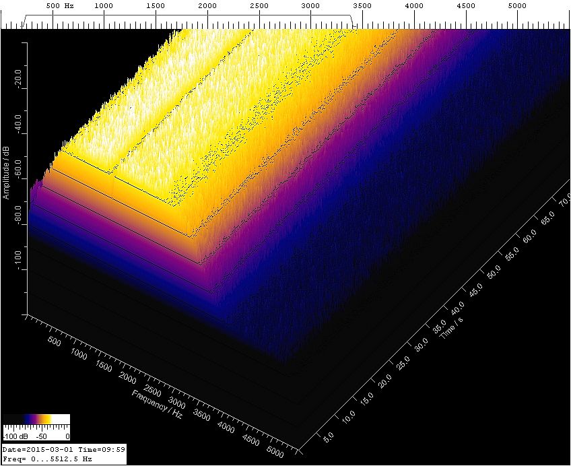
Task: Click the Frequency / Hz axis label
Action: [157, 404]
